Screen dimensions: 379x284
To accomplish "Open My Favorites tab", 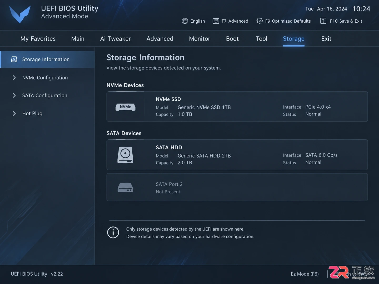I will click(38, 39).
